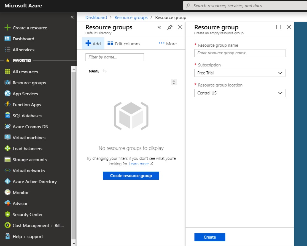The height and width of the screenshot is (246, 307).
Task: Expand the Resource group location dropdown
Action: click(239, 93)
